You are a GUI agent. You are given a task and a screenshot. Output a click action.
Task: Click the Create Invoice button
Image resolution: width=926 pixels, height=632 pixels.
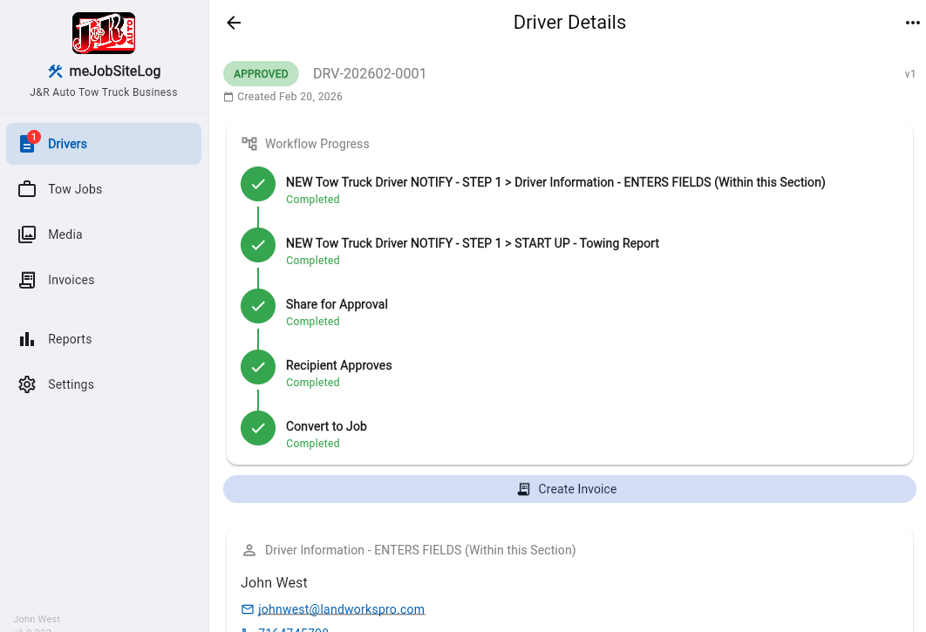(569, 489)
